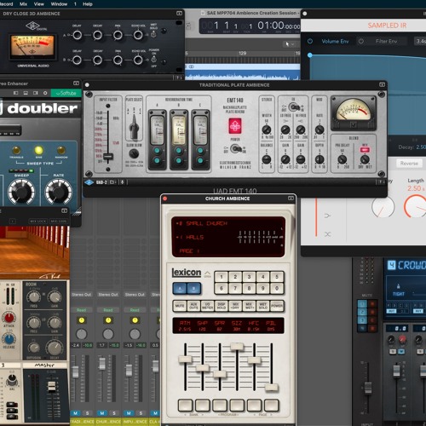This screenshot has height=426, width=426.
Task: Click yellow R button on TRADI channel strip
Action: pyautogui.click(x=82, y=320)
